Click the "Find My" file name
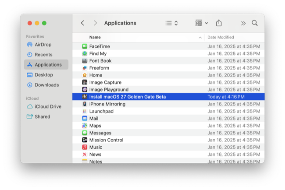 [98, 54]
